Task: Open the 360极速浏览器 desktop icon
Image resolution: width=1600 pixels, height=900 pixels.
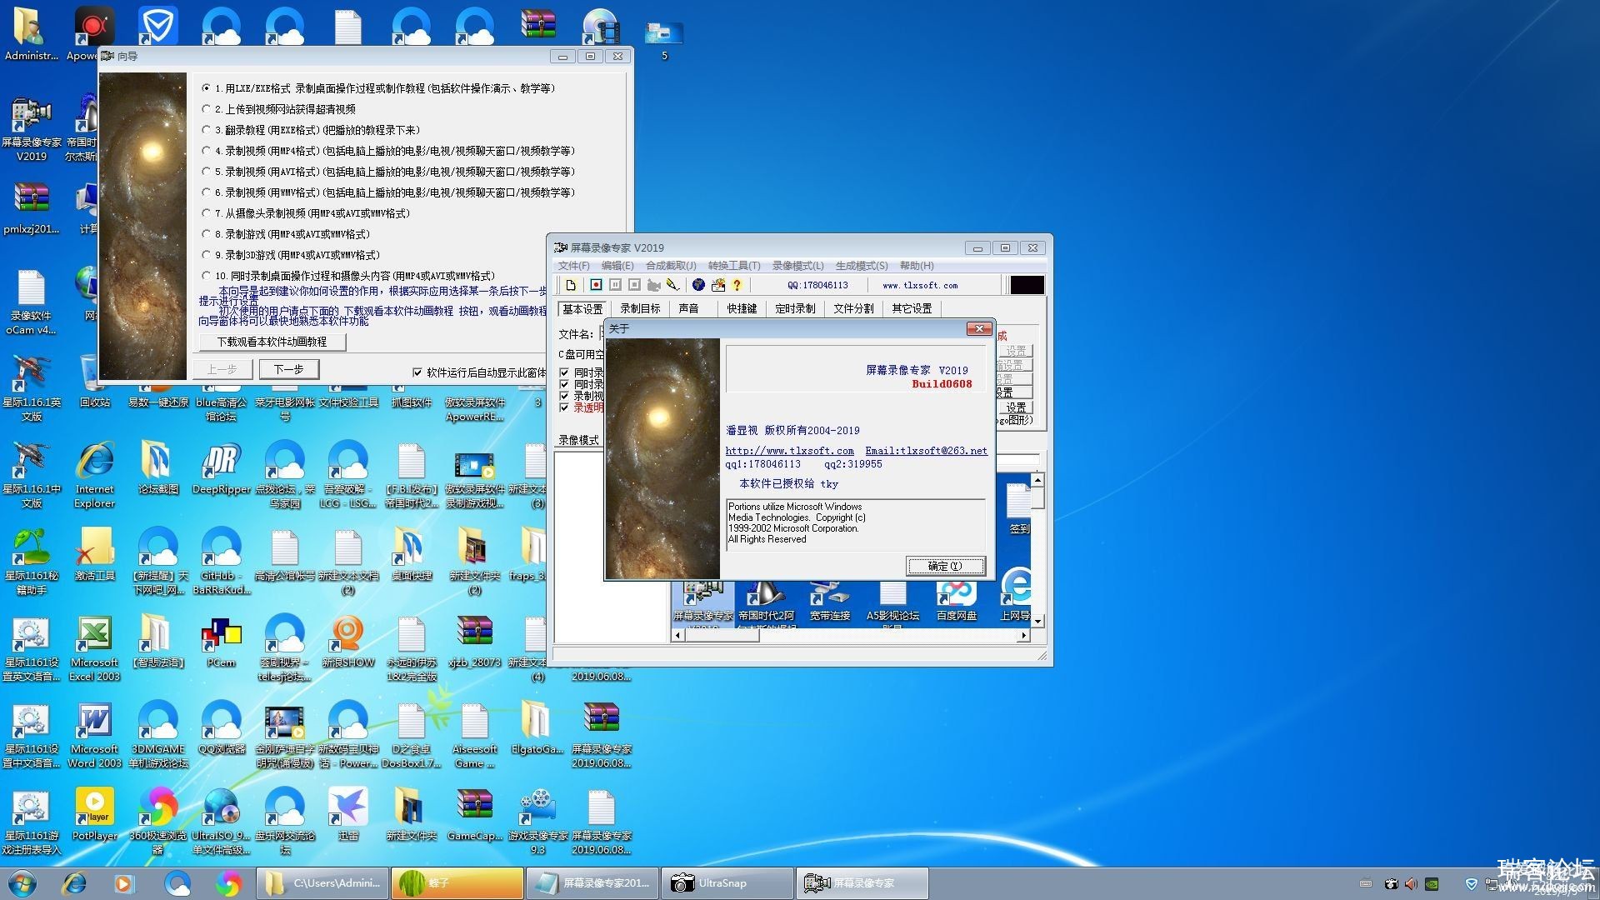Action: [x=158, y=822]
